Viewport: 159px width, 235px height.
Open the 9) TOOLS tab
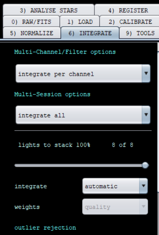139,33
